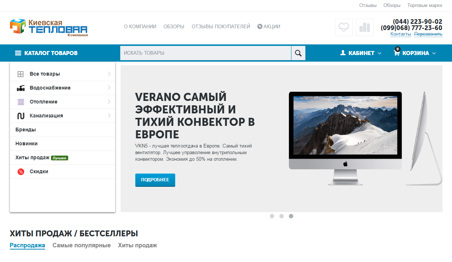Click the Подробнее button on the banner
The image size is (452, 262).
(155, 180)
